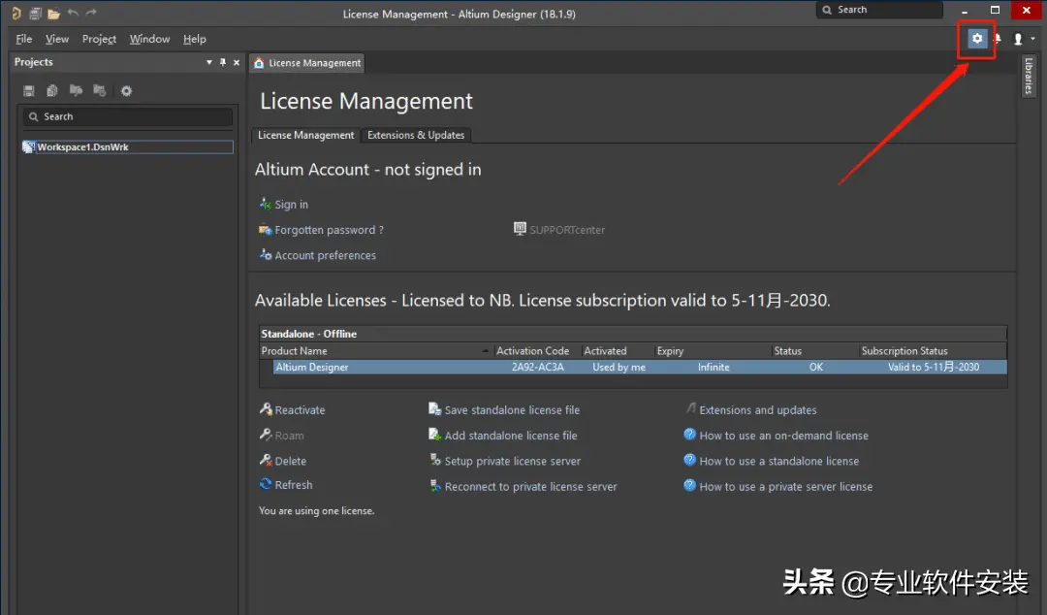Focus the title bar Search box

pos(878,10)
